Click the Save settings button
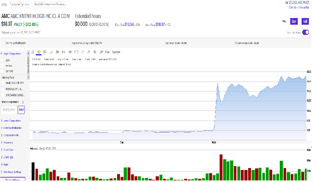313x182 pixels. click(13, 179)
